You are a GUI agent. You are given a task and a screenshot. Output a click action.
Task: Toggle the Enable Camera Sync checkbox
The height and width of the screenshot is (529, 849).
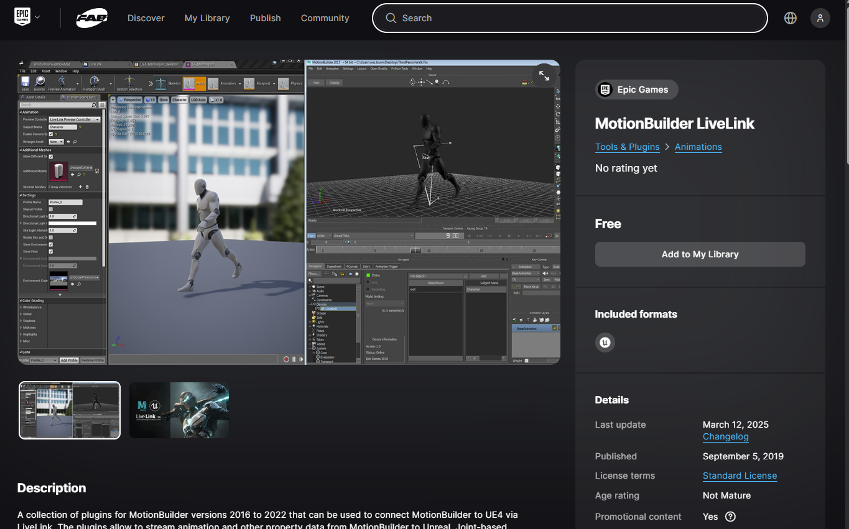pyautogui.click(x=50, y=134)
